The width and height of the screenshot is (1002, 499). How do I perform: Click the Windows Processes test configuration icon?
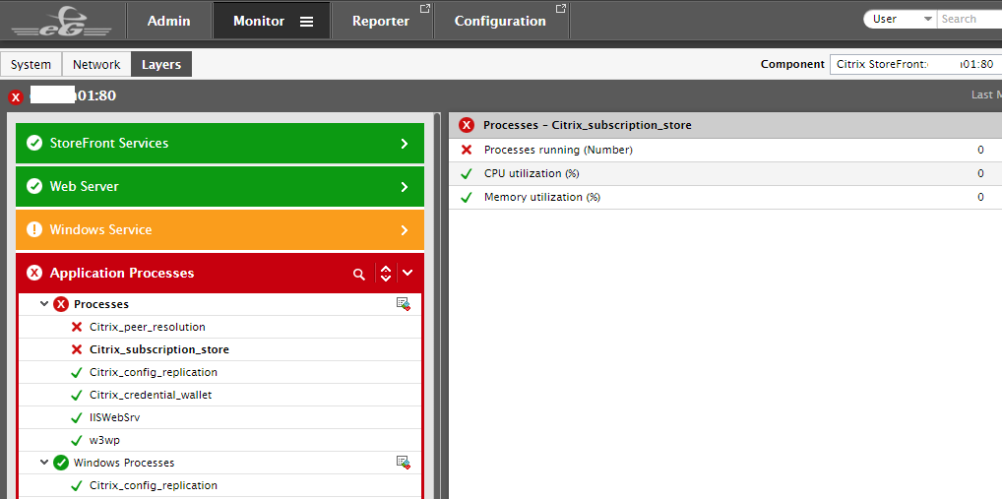click(403, 463)
